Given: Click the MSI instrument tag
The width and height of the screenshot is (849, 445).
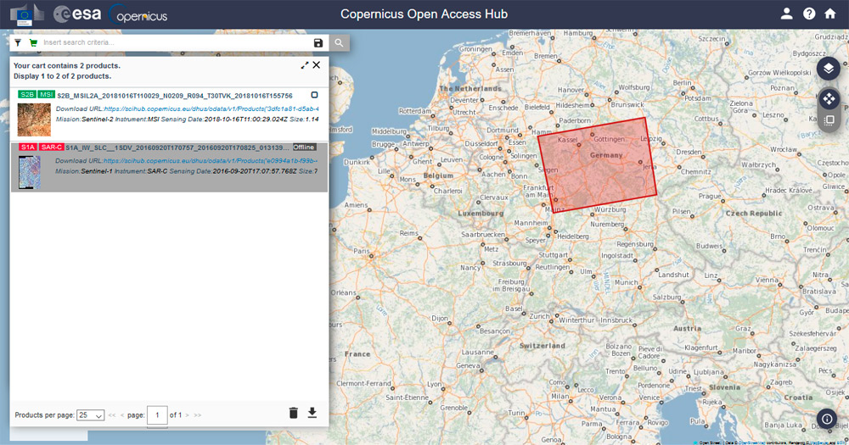Looking at the screenshot, I should [x=47, y=95].
